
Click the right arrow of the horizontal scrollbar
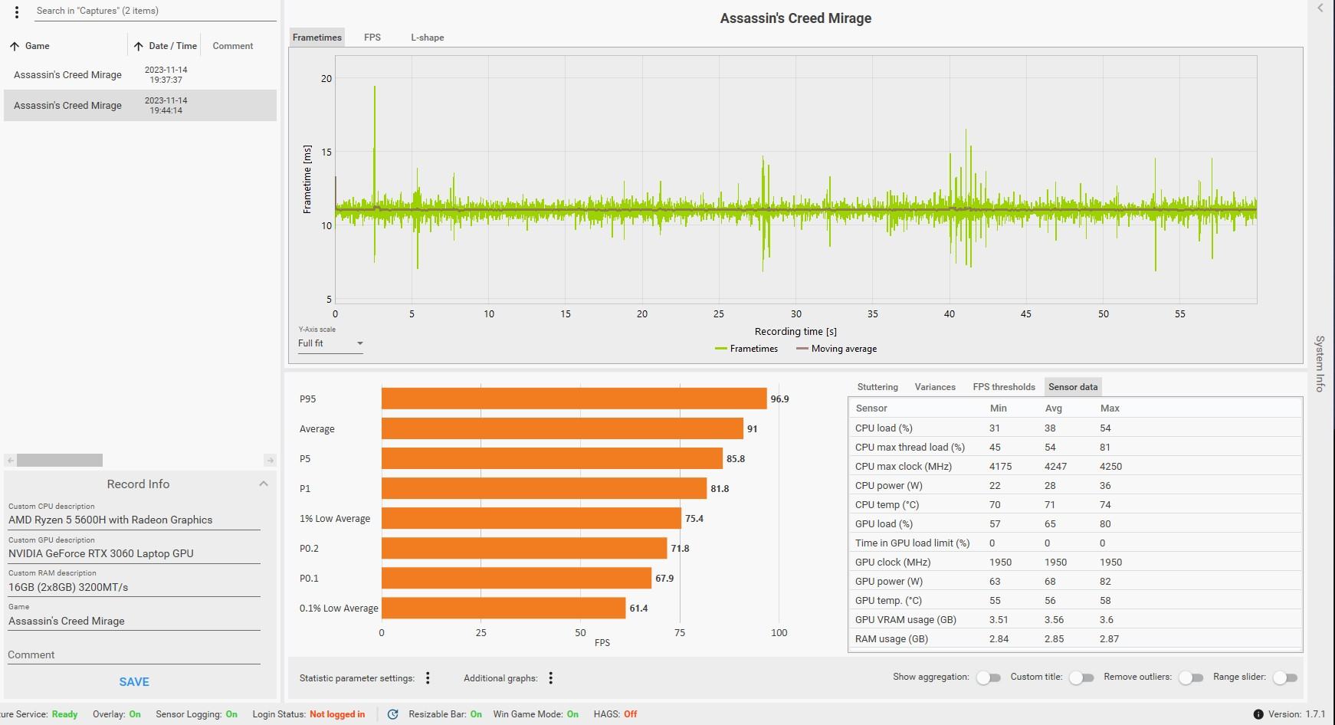(x=270, y=461)
